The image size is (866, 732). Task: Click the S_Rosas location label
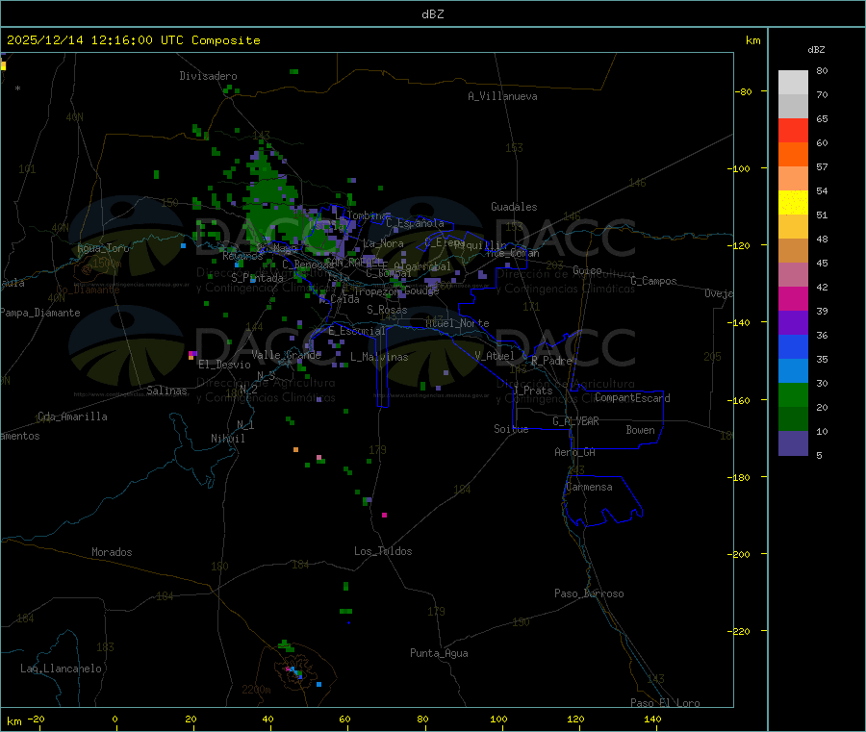tap(387, 310)
